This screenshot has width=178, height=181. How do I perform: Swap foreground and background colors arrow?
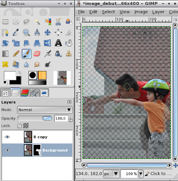tap(19, 73)
